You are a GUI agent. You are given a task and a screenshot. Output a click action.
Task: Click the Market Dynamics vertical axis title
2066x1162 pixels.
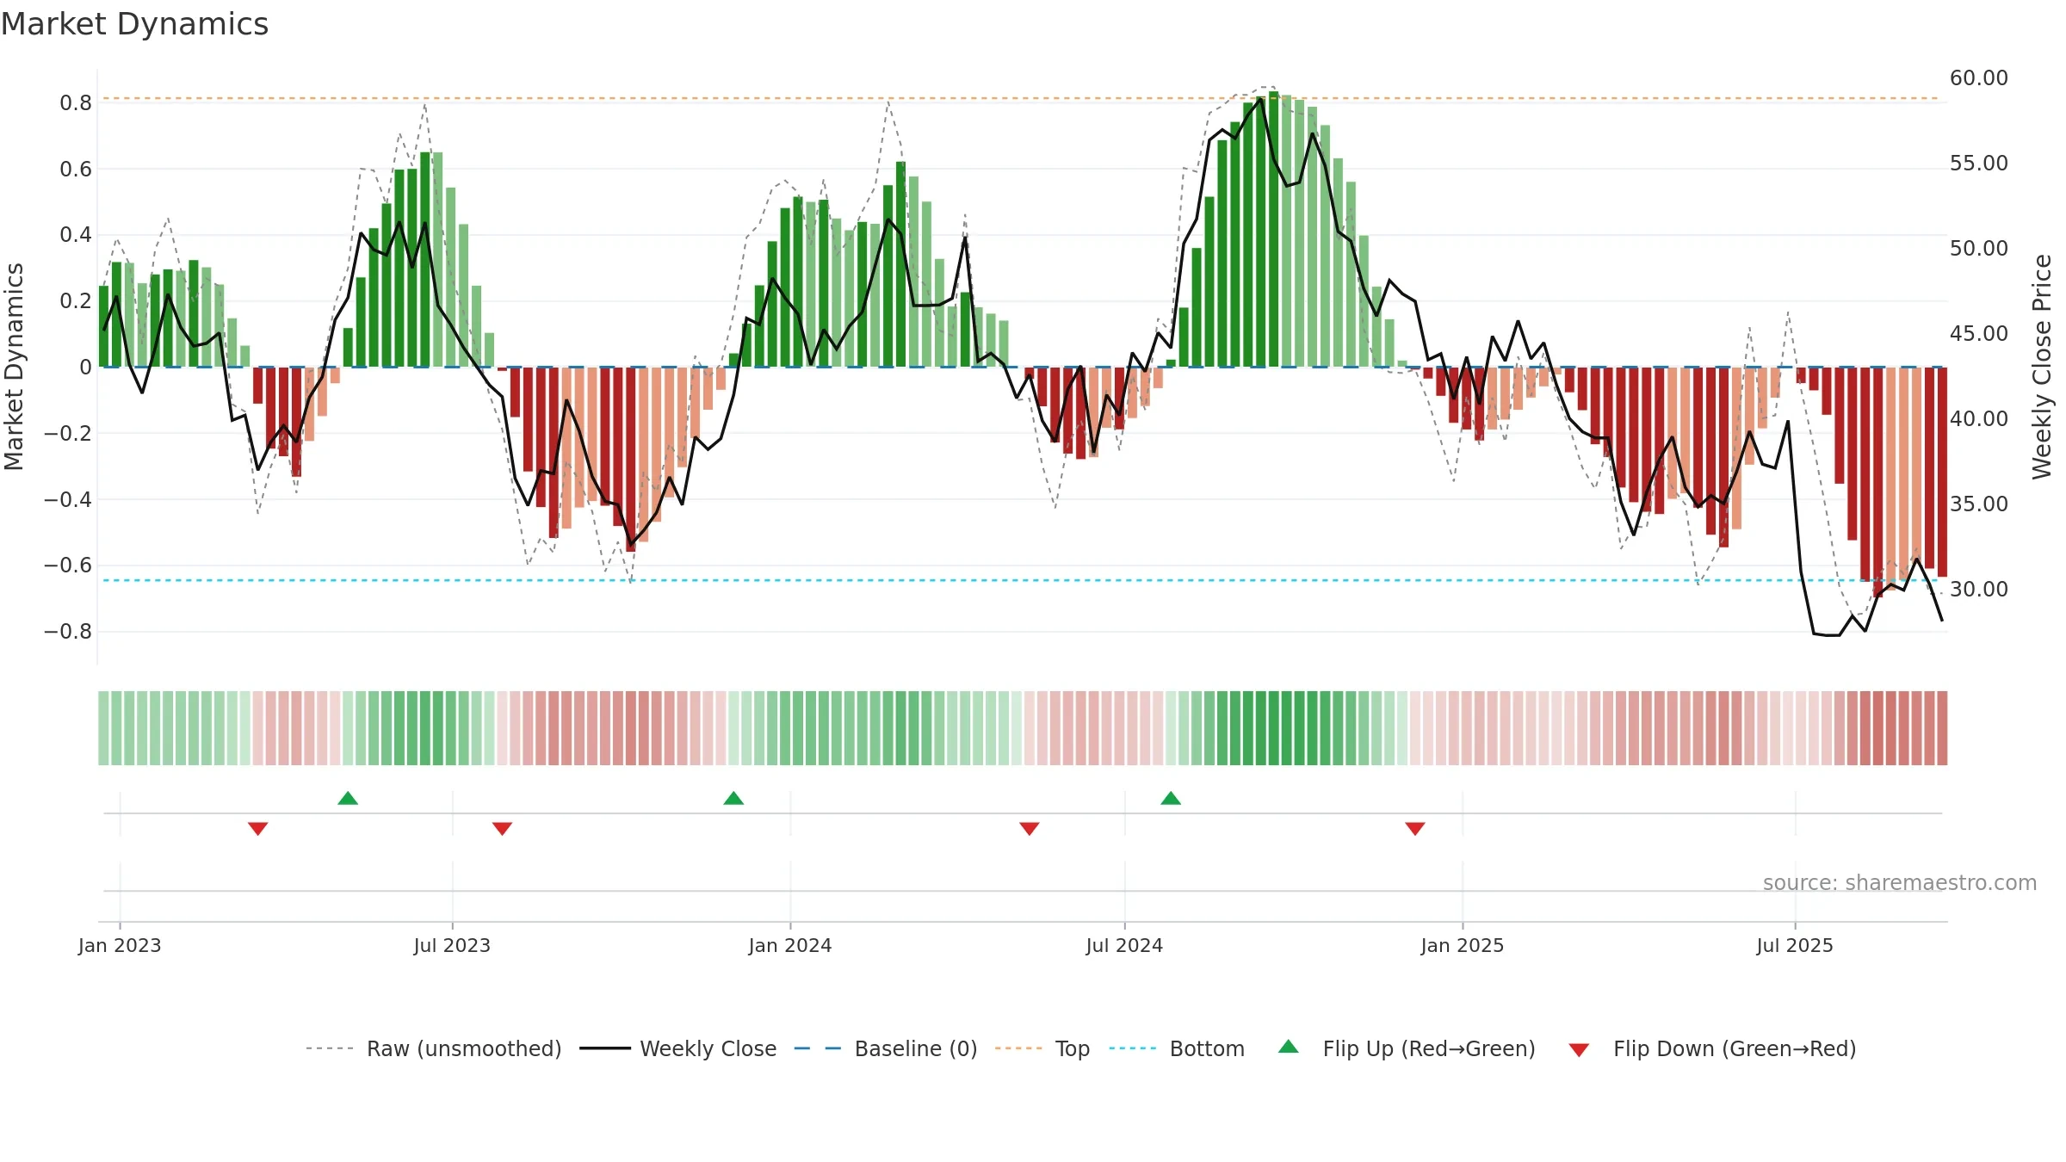(x=14, y=367)
